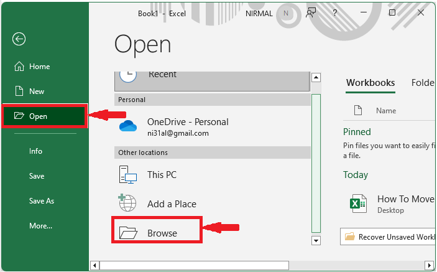Click the NIRMAL account avatar

pos(286,13)
